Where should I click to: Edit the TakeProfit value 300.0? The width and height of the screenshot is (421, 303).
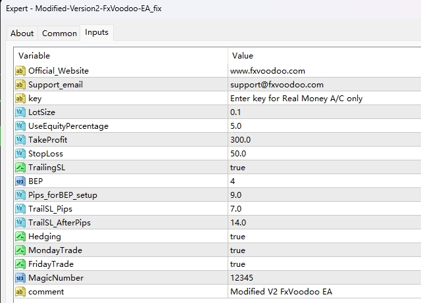click(324, 140)
